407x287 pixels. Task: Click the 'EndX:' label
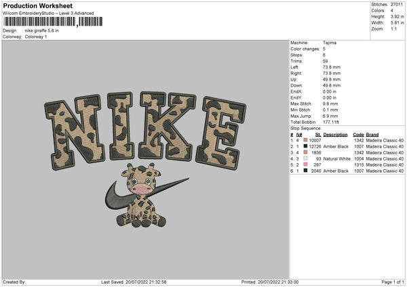(296, 91)
